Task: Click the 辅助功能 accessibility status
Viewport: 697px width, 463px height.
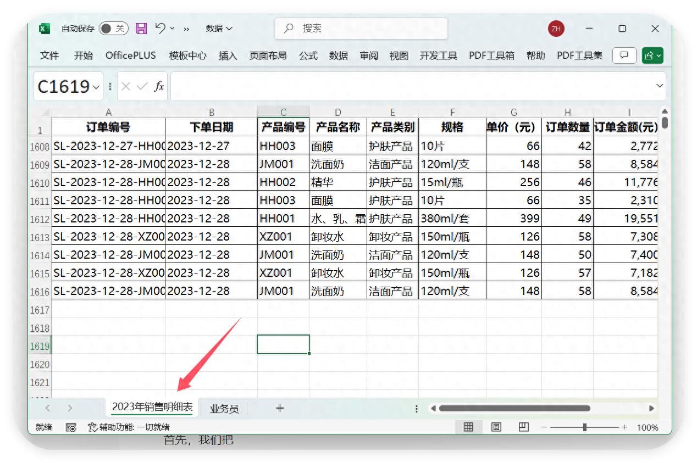Action: tap(129, 427)
